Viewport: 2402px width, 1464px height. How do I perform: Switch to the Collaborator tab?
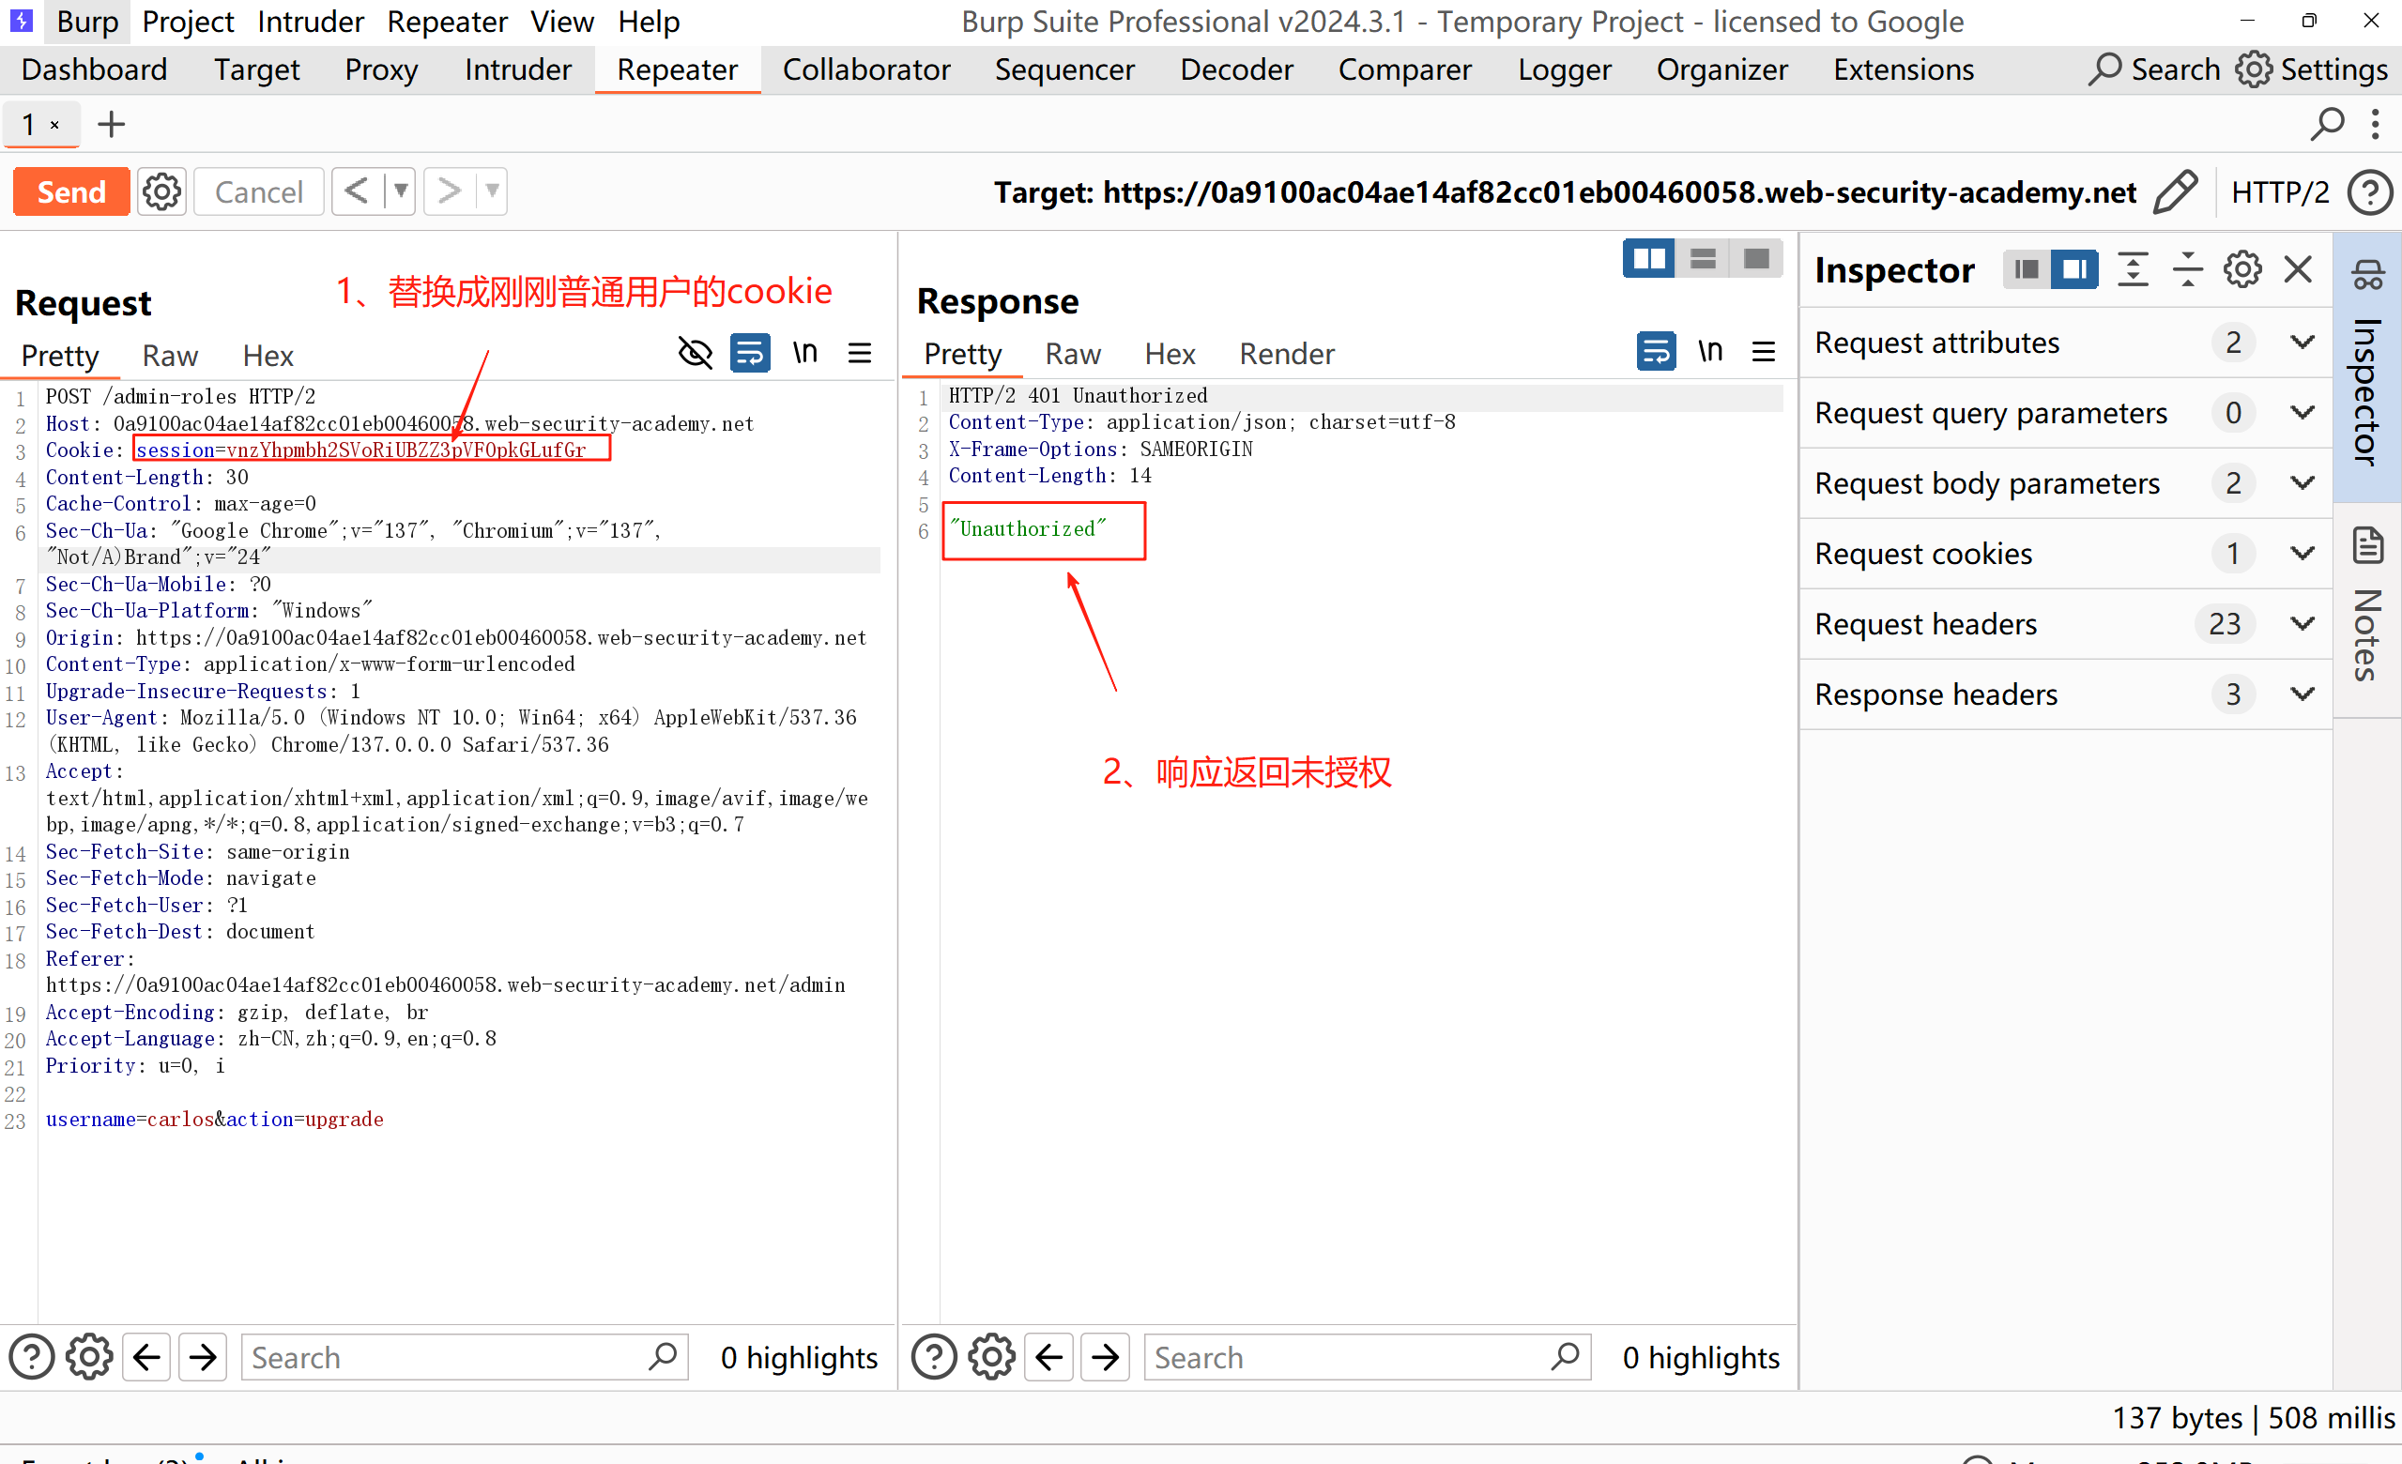[x=865, y=70]
